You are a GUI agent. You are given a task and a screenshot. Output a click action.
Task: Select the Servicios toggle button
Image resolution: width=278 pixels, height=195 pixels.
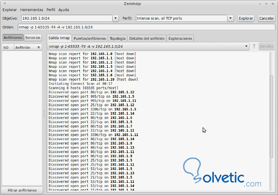(x=33, y=37)
